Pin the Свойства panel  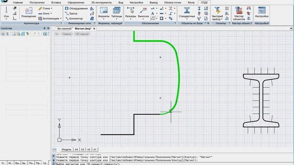(44, 28)
